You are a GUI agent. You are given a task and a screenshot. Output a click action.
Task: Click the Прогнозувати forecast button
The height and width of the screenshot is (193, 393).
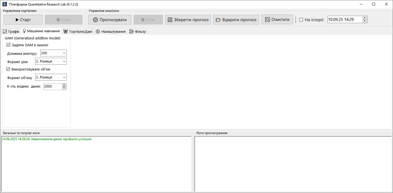tap(110, 20)
